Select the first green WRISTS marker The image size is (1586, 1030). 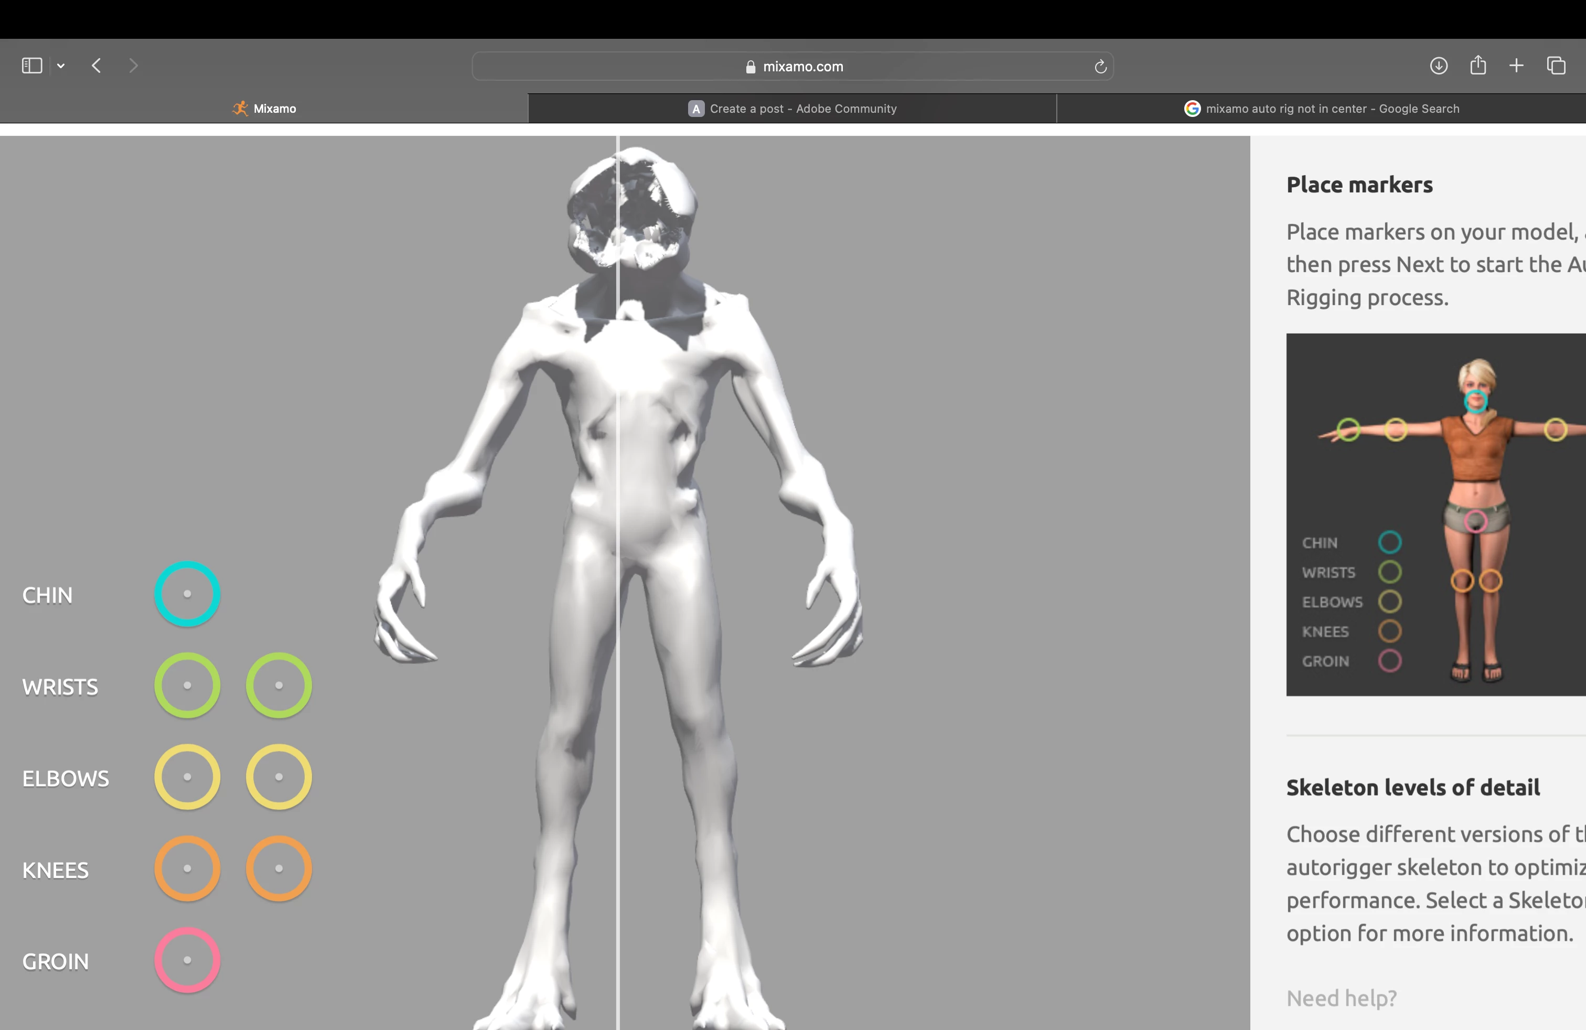click(187, 685)
